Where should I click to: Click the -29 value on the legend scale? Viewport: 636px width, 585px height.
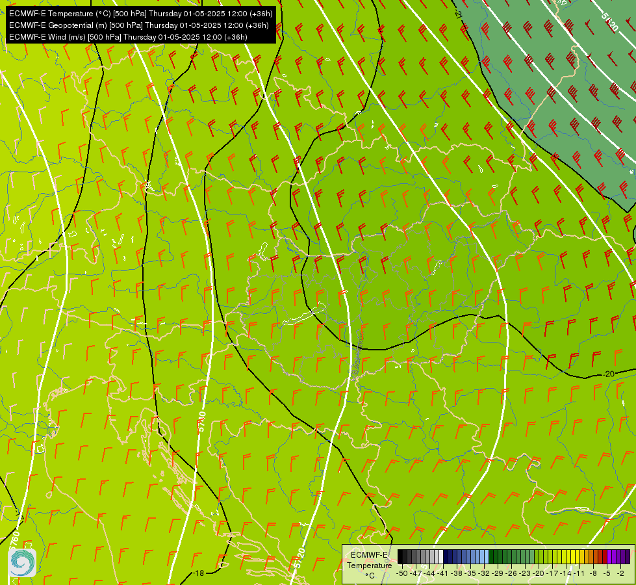pos(498,573)
